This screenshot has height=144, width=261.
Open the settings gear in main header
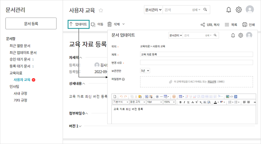(238, 10)
